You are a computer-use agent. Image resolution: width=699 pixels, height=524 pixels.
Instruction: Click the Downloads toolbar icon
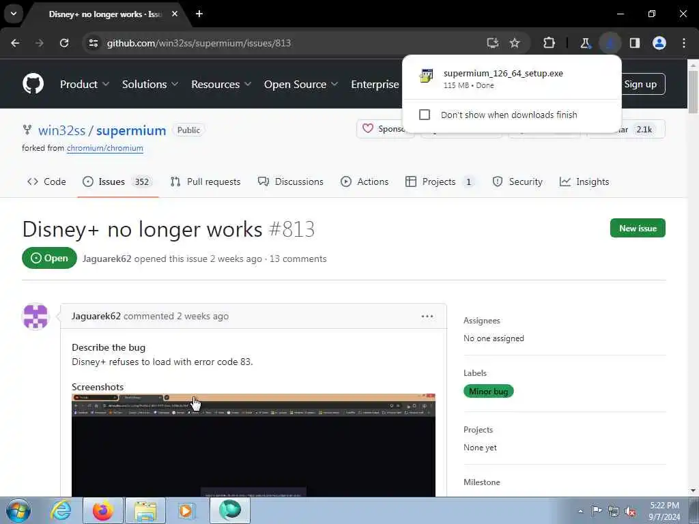610,43
